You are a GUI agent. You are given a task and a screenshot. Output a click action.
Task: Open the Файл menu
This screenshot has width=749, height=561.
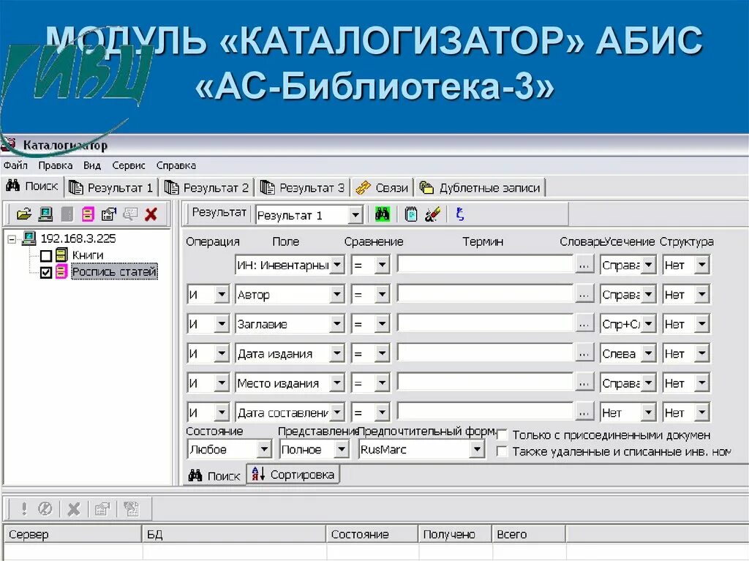click(15, 165)
